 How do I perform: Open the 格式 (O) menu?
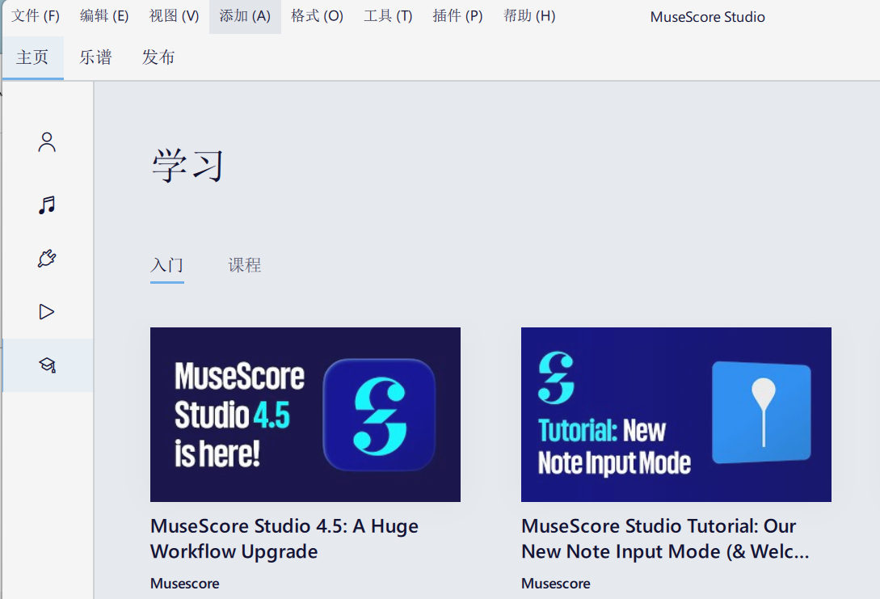tap(317, 15)
